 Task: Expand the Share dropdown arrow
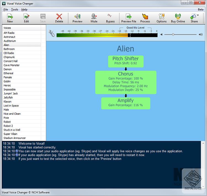tap(198, 16)
